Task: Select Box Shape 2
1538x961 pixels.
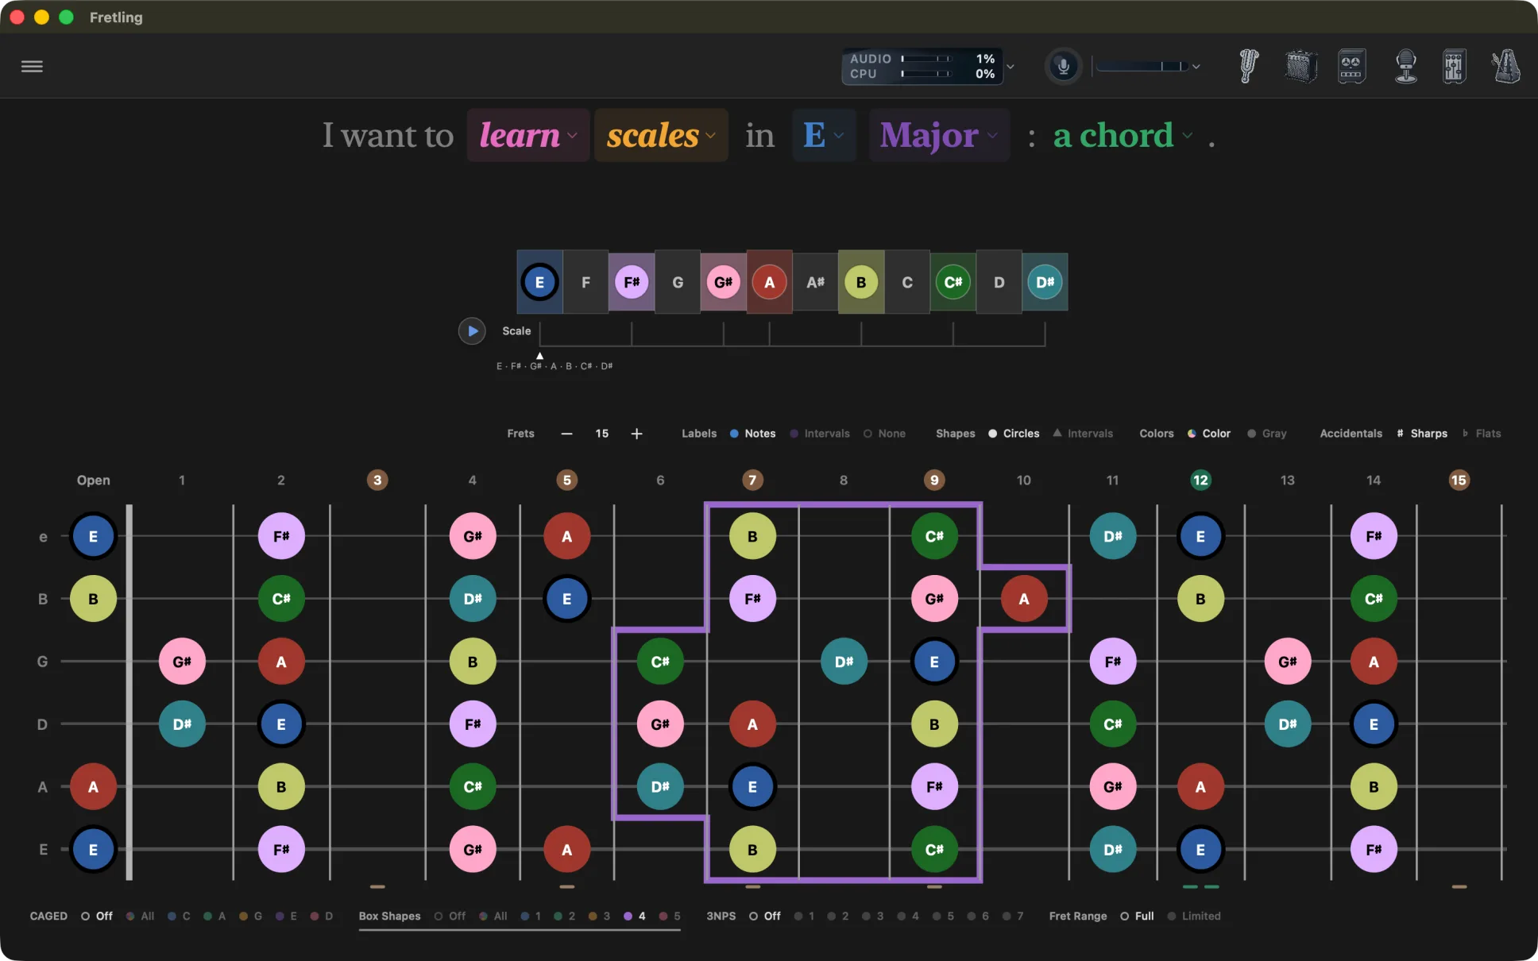Action: point(564,916)
